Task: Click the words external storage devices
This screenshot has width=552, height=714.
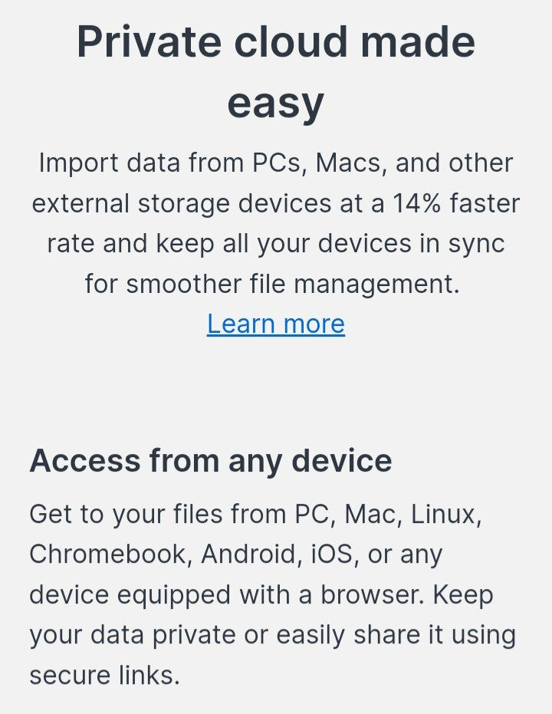Action: [182, 203]
